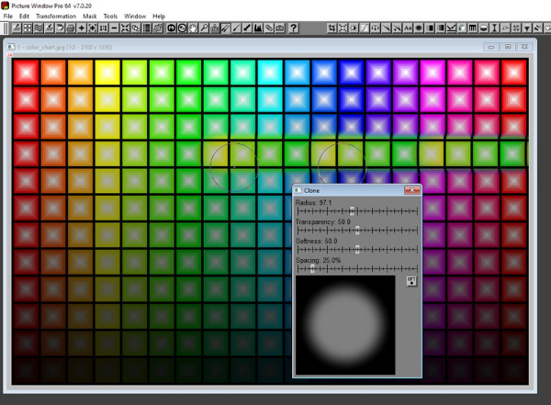Click the brush preview in Clone dialog

point(344,324)
